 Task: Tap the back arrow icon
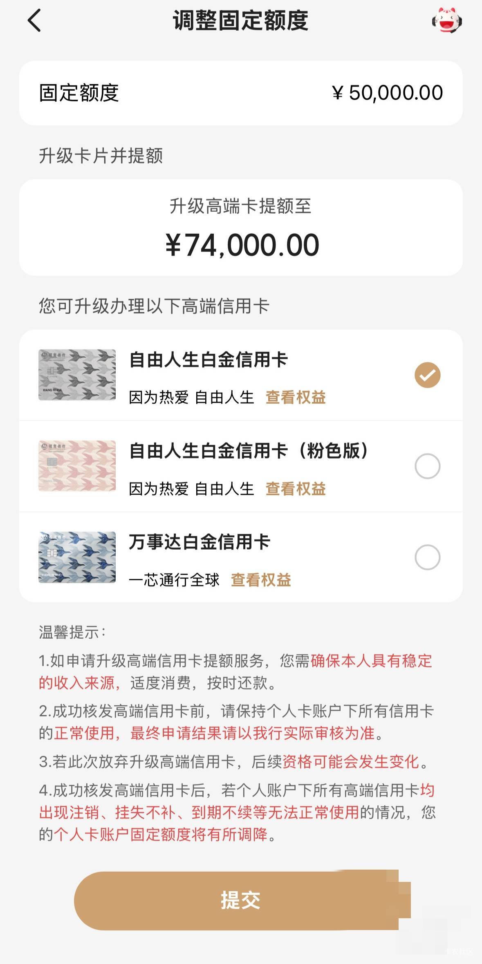pyautogui.click(x=34, y=20)
